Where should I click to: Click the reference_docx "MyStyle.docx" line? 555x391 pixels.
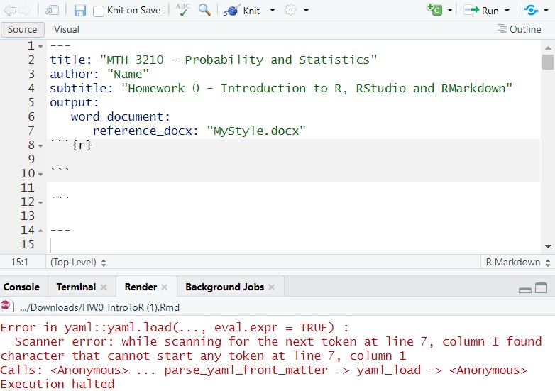[x=199, y=131]
